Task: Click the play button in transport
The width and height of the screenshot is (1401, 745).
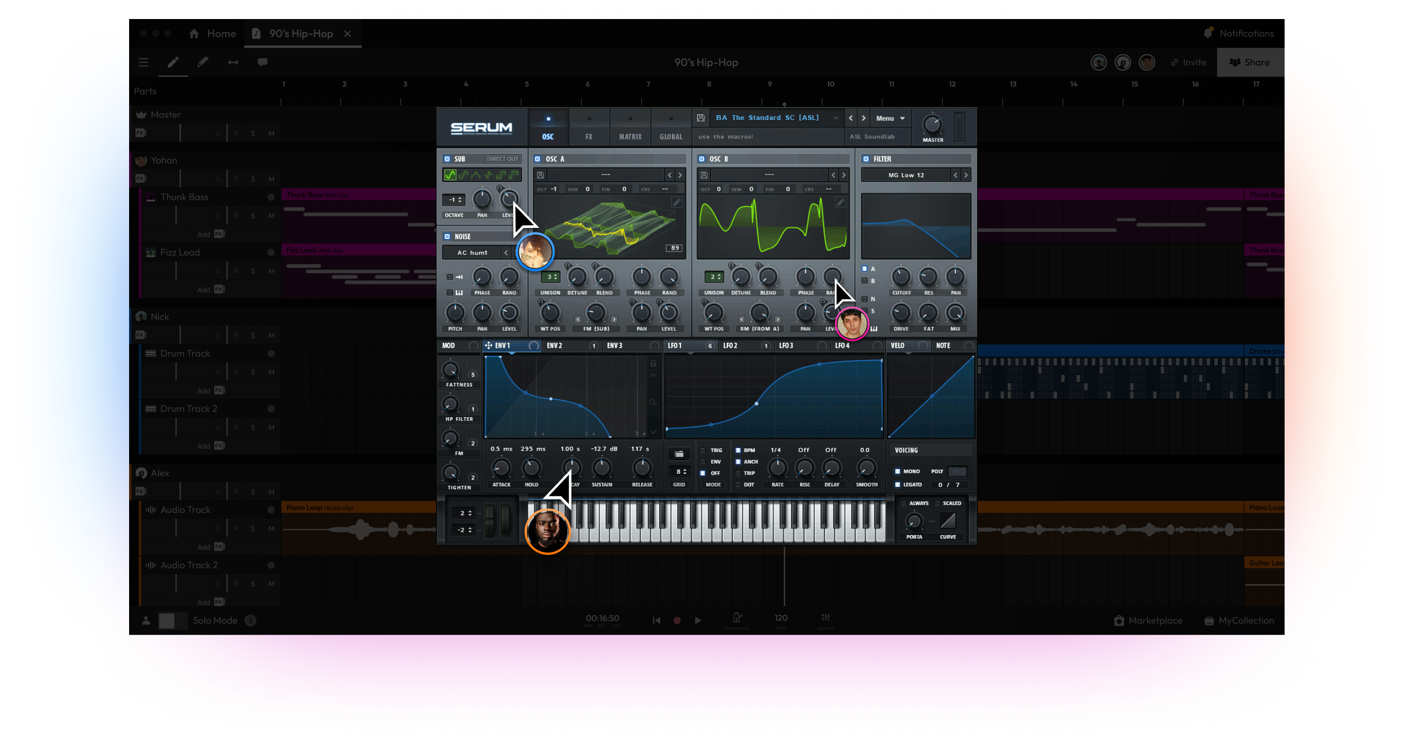Action: coord(698,621)
